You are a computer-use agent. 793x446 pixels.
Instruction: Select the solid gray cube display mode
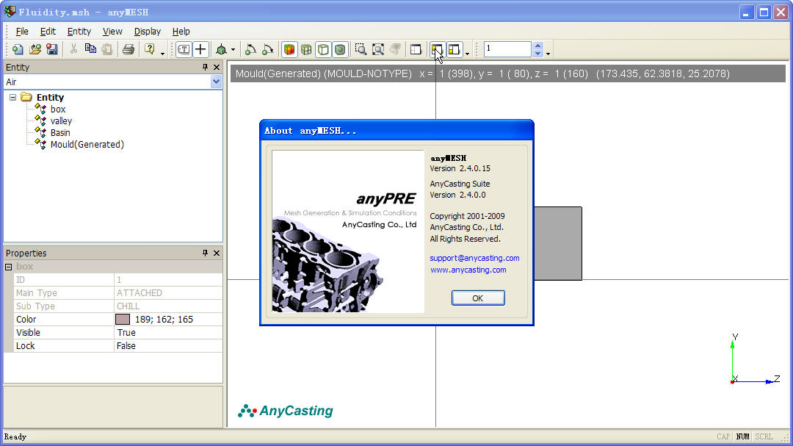click(x=340, y=49)
